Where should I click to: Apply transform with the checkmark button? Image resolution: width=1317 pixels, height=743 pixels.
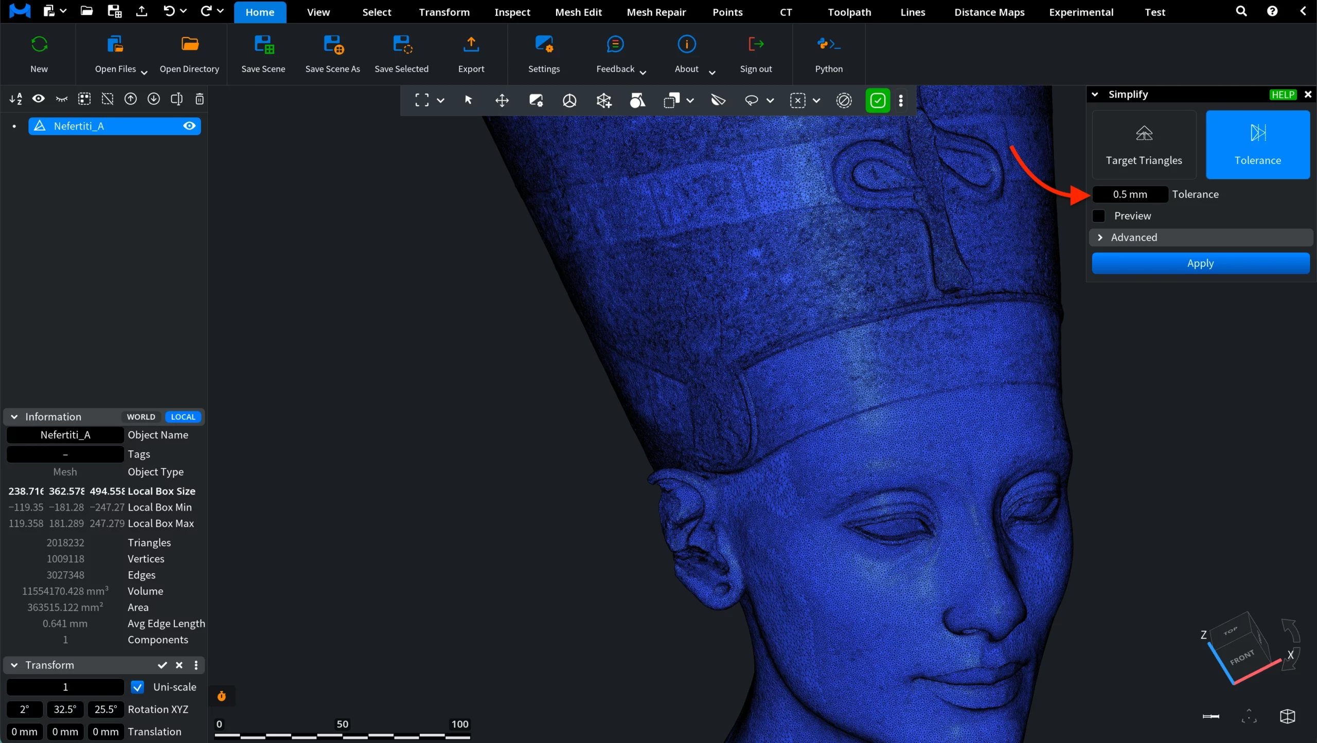pyautogui.click(x=163, y=665)
